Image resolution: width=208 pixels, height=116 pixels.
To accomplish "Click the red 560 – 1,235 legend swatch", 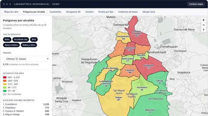I will coord(5,77).
